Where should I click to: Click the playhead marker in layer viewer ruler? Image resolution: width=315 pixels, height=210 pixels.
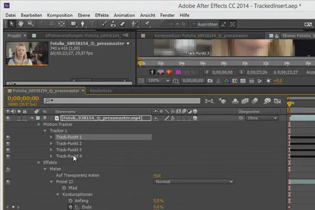[140, 64]
